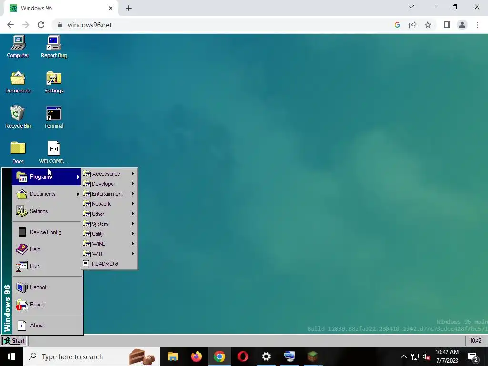
Task: Click the monitor app icon in taskbar
Action: click(289, 356)
